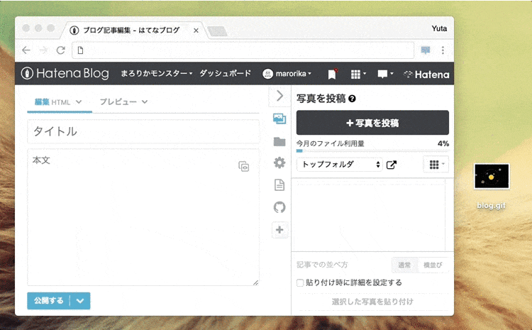Click the help question mark icon
The width and height of the screenshot is (532, 330).
[352, 99]
